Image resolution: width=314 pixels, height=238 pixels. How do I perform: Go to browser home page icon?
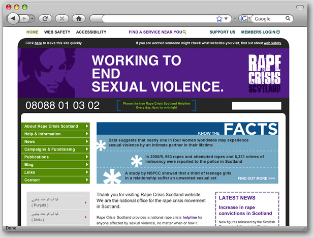[78, 18]
